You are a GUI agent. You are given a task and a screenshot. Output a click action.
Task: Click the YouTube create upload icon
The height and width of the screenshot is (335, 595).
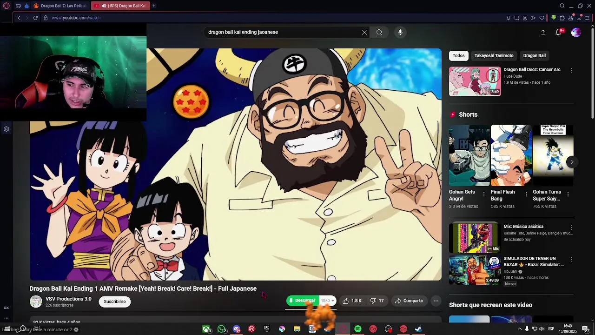tap(543, 32)
